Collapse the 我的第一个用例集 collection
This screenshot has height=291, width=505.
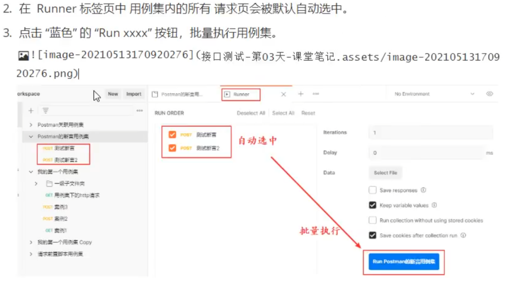(x=31, y=172)
